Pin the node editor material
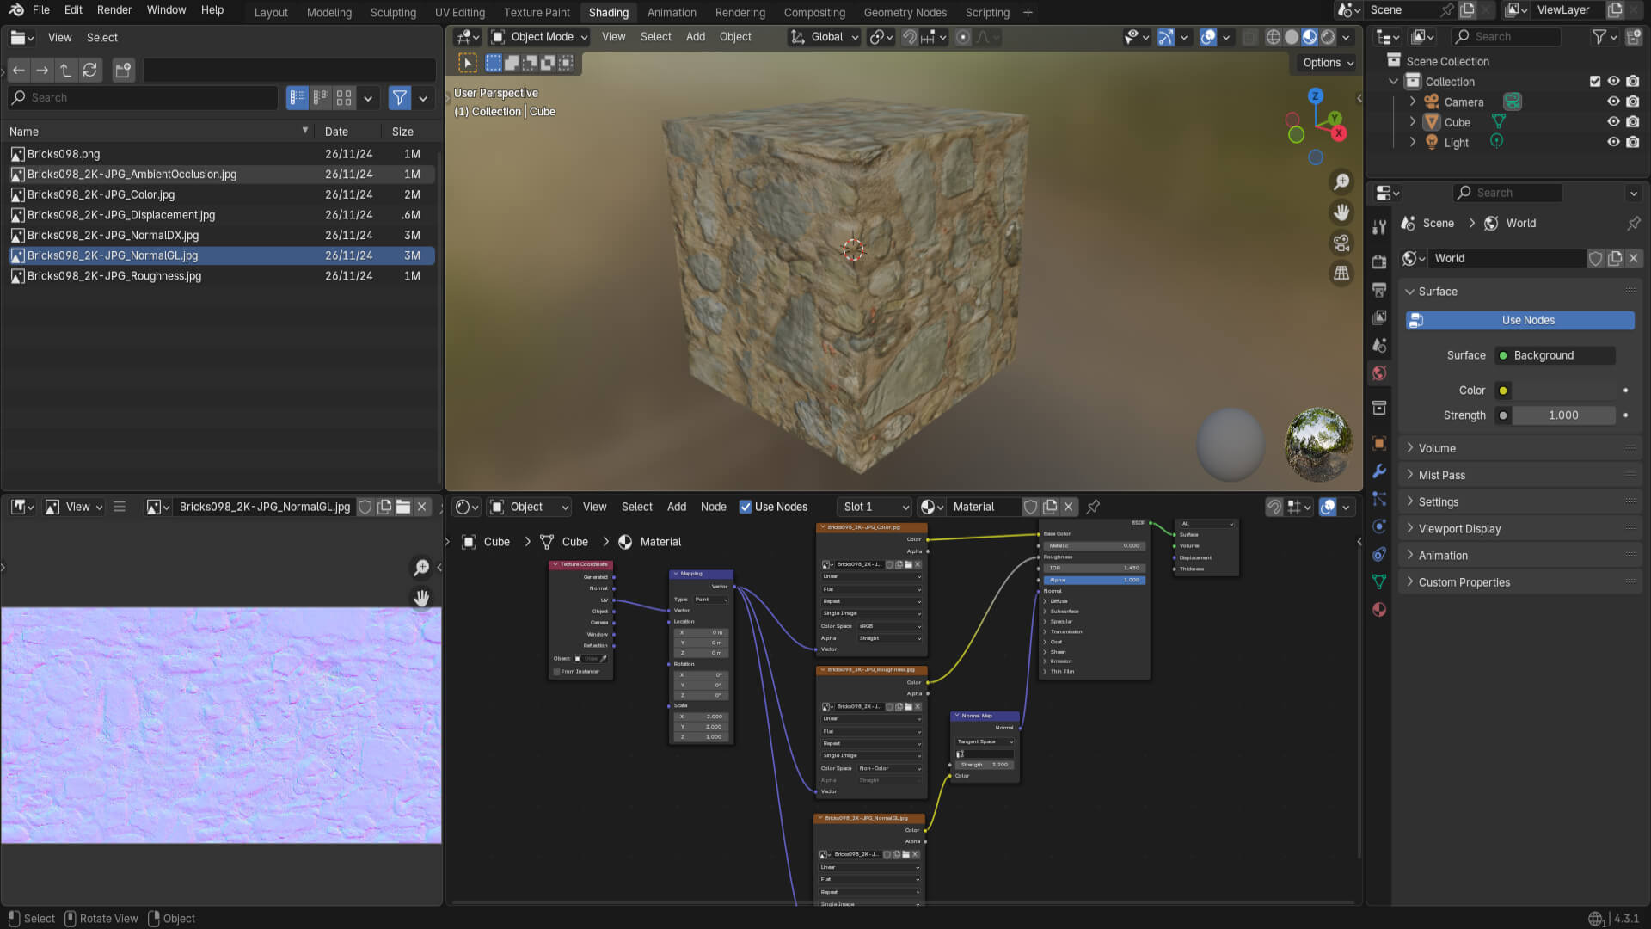The image size is (1651, 929). point(1093,507)
